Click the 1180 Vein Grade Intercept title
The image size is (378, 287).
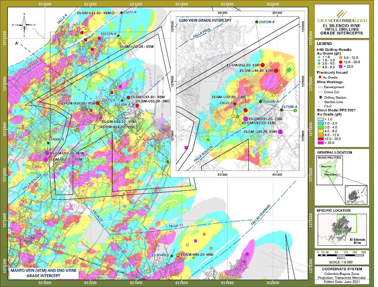point(205,20)
